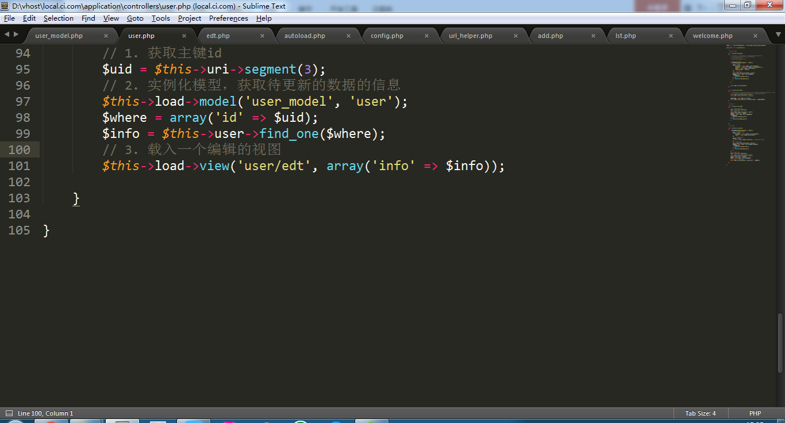Screen dimensions: 785x423
Task: Close the user_model.php tab
Action: (106, 36)
